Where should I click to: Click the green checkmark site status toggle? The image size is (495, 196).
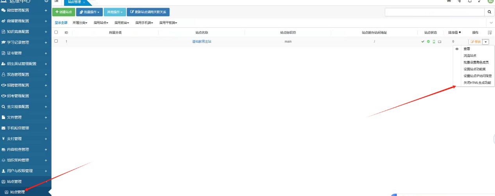(x=423, y=41)
